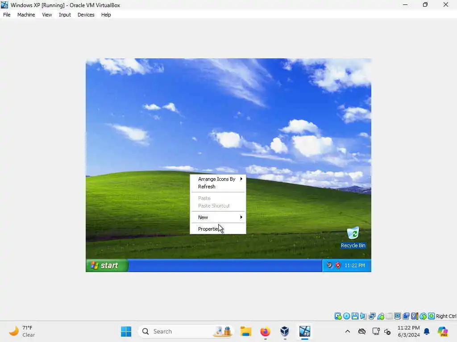Expand Arrange Icons By submenu
This screenshot has width=457, height=342.
coord(218,179)
